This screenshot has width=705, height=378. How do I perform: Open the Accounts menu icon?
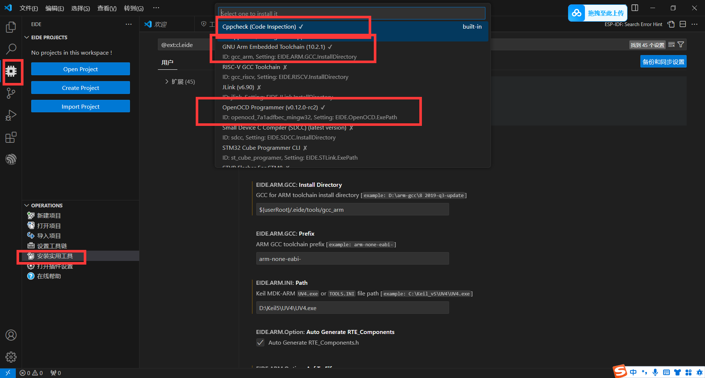coord(11,335)
